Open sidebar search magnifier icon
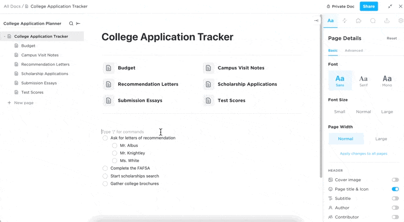This screenshot has height=222, width=404. coord(71,24)
